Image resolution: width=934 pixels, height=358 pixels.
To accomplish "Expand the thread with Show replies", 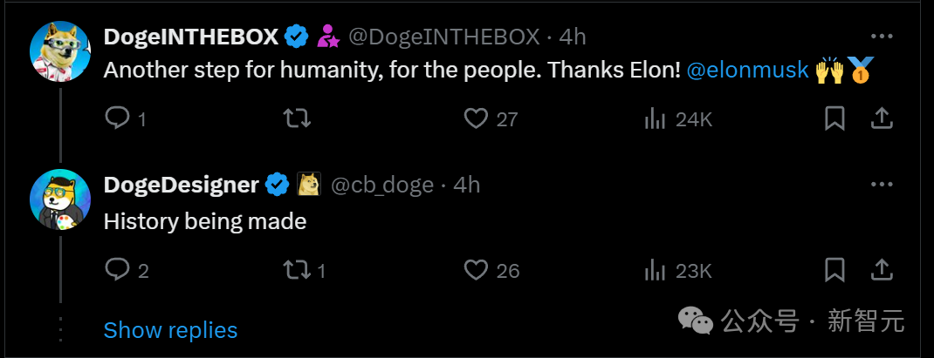I will point(170,330).
